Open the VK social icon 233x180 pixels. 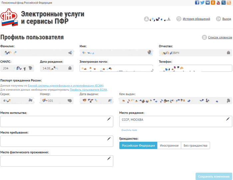(208, 3)
